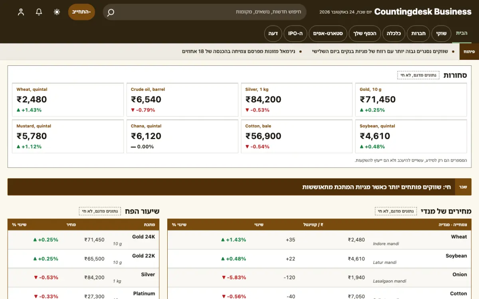This screenshot has width=479, height=299.
Task: Click the ₹84,200 price in the metals table
Action: coord(94,277)
